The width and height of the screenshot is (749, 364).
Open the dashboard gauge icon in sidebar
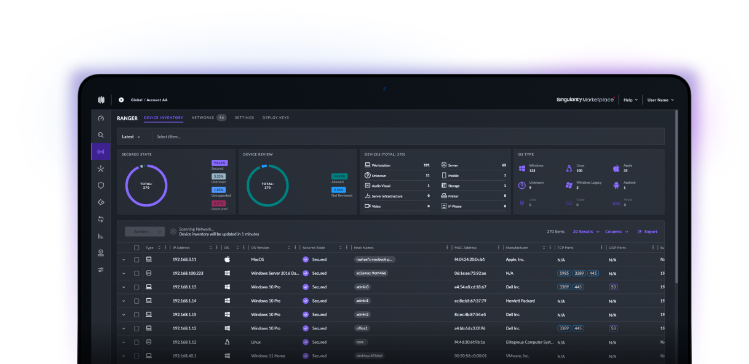pyautogui.click(x=101, y=118)
